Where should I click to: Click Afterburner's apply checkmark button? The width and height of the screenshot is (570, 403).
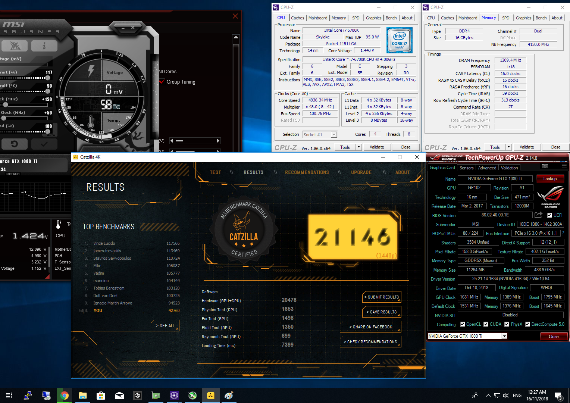(x=44, y=144)
